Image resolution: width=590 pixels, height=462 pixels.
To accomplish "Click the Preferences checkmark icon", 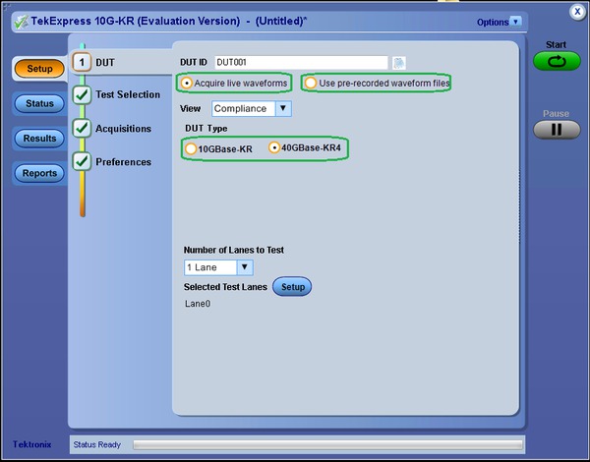I will (x=82, y=161).
